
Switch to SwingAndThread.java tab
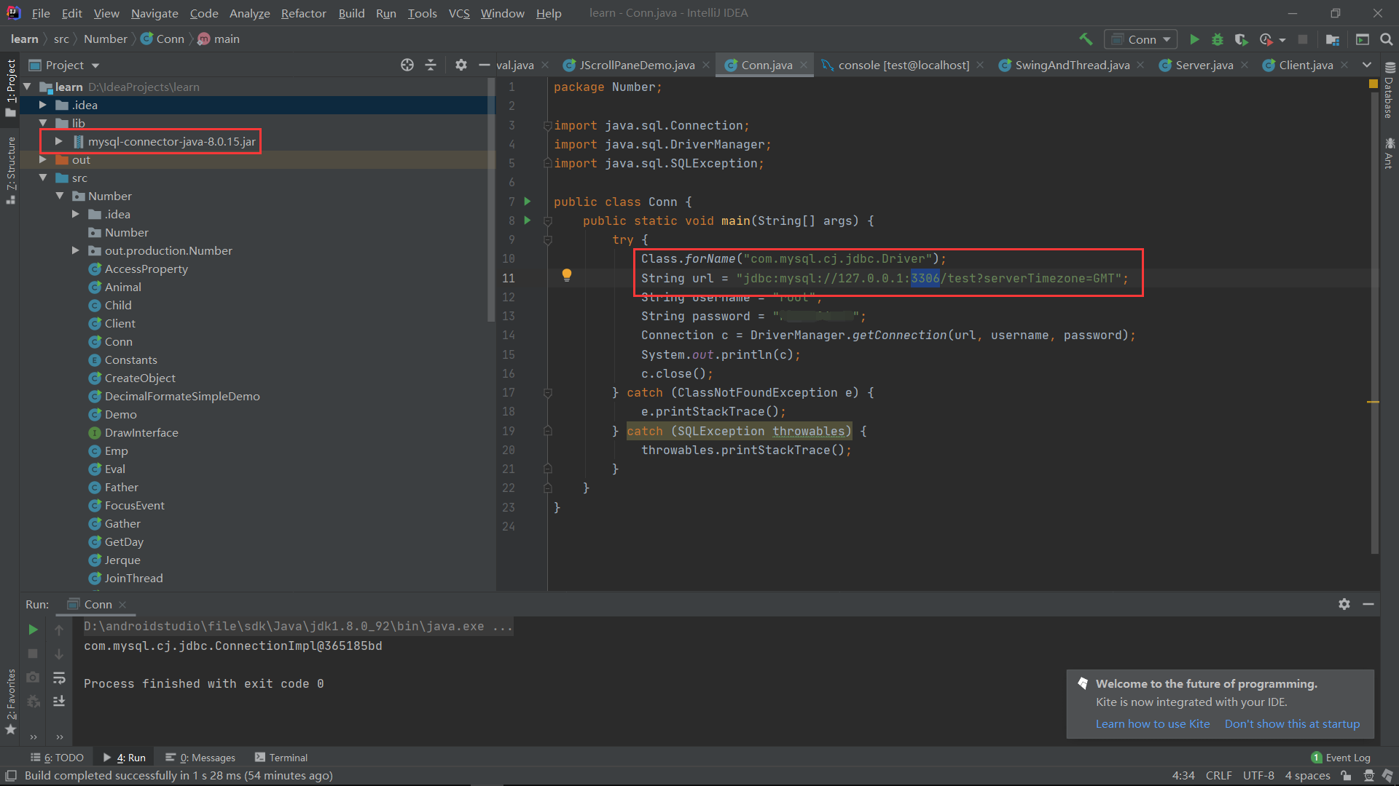point(1072,65)
